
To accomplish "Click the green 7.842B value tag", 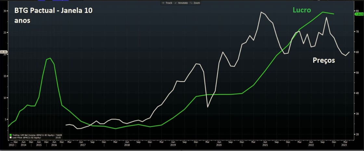I will click(x=359, y=14).
